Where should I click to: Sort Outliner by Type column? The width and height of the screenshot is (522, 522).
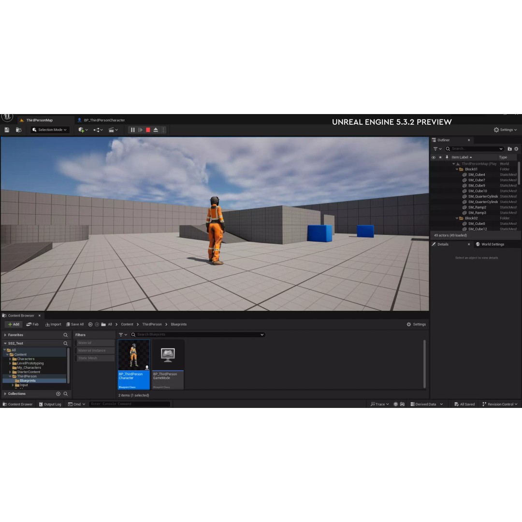pos(503,158)
